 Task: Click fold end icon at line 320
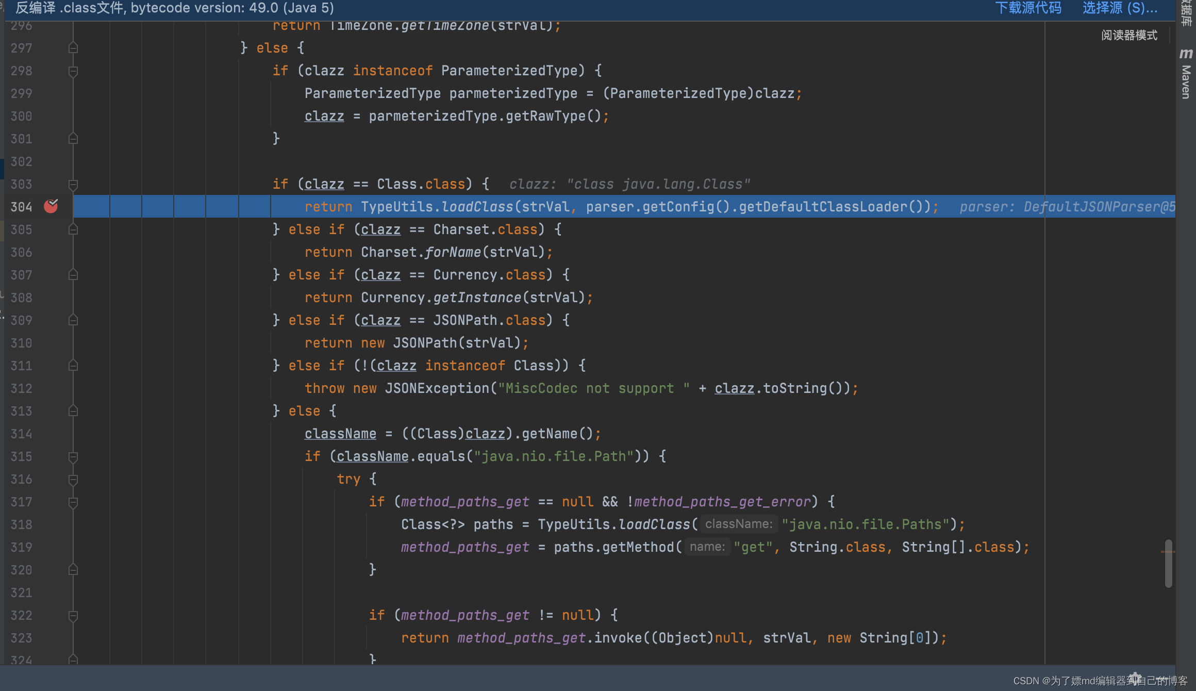tap(73, 570)
